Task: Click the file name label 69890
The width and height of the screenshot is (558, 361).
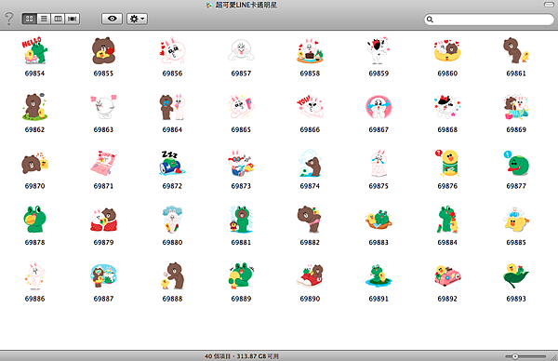Action: click(310, 299)
